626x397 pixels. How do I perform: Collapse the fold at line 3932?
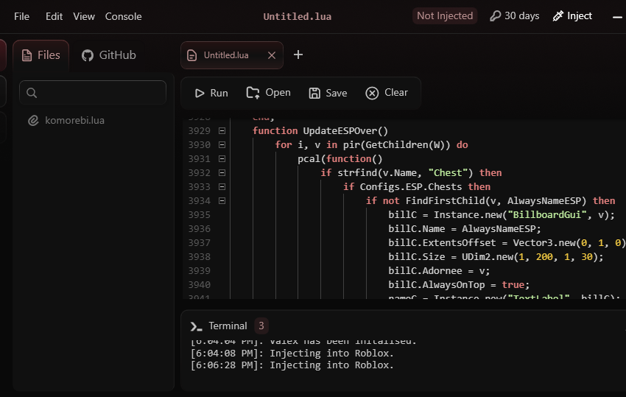pos(222,173)
